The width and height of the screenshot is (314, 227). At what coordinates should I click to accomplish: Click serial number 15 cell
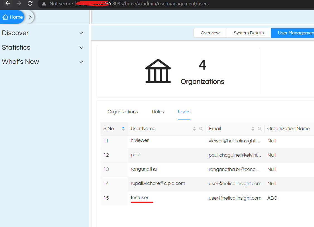pos(106,198)
